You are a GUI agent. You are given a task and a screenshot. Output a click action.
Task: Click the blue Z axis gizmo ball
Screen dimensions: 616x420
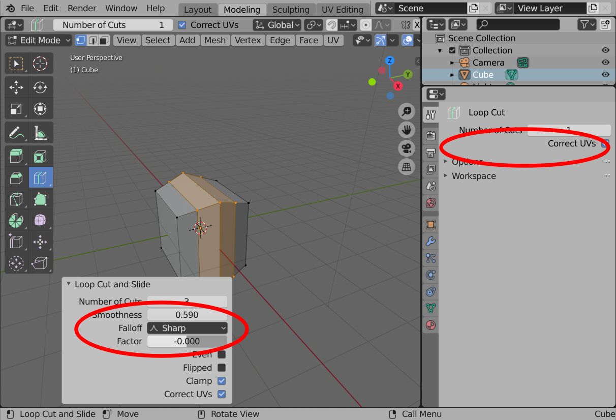pos(390,61)
